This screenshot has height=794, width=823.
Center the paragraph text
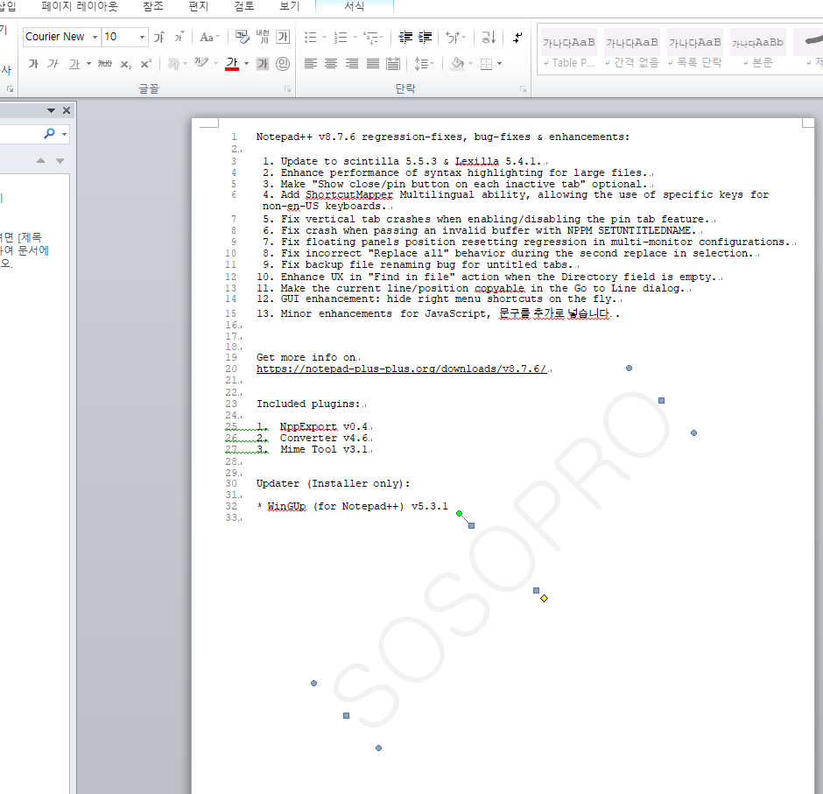[x=331, y=64]
